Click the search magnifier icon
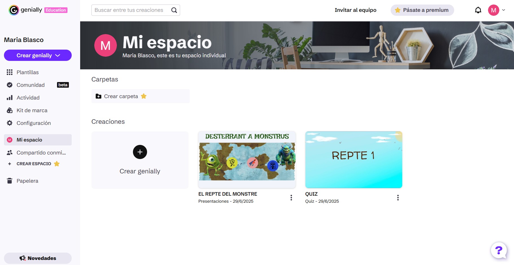514x265 pixels. point(174,10)
